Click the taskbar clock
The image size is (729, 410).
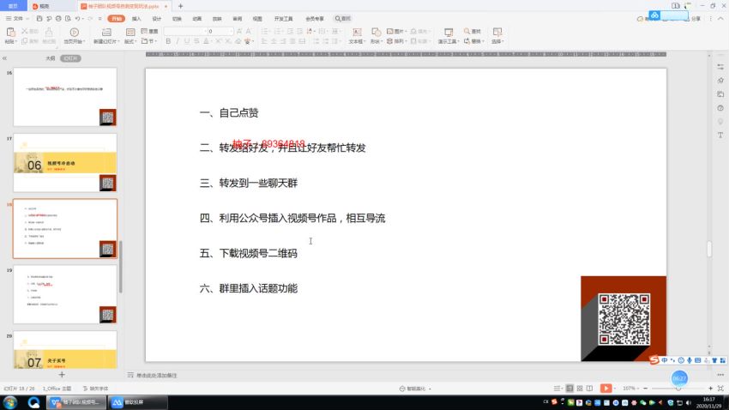(x=709, y=402)
